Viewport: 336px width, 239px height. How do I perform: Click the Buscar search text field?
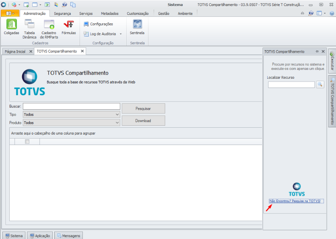tap(72, 106)
